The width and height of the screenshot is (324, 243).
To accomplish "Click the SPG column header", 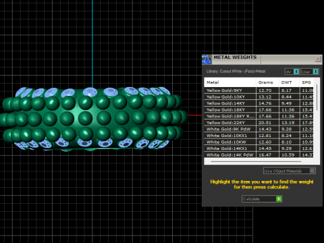I will (x=306, y=82).
